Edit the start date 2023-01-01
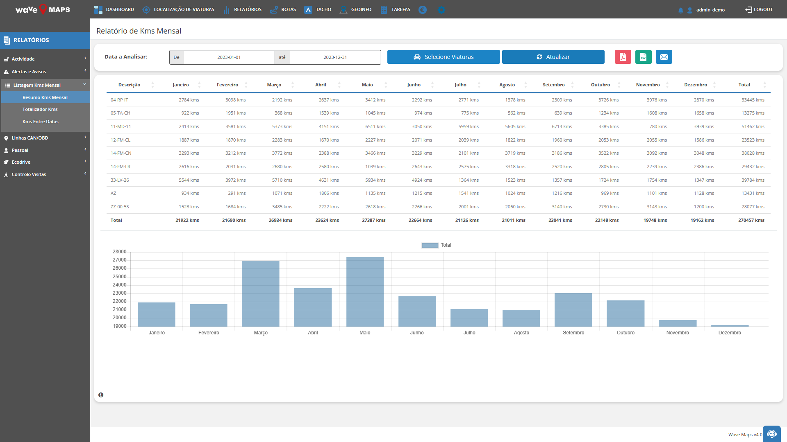 229,57
